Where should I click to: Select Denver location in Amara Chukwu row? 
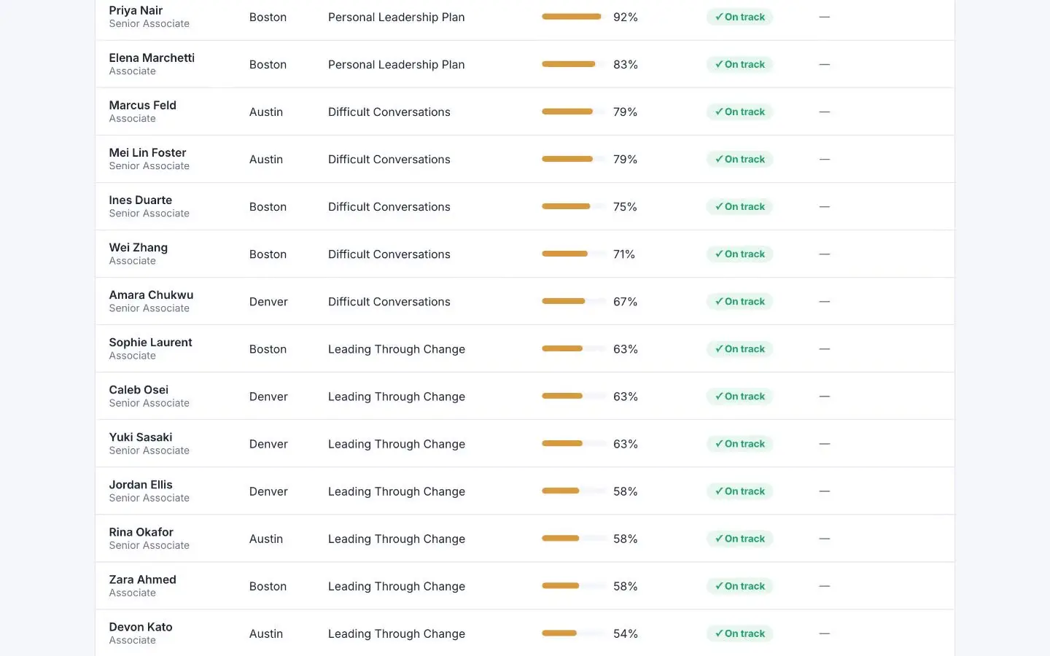(x=268, y=301)
